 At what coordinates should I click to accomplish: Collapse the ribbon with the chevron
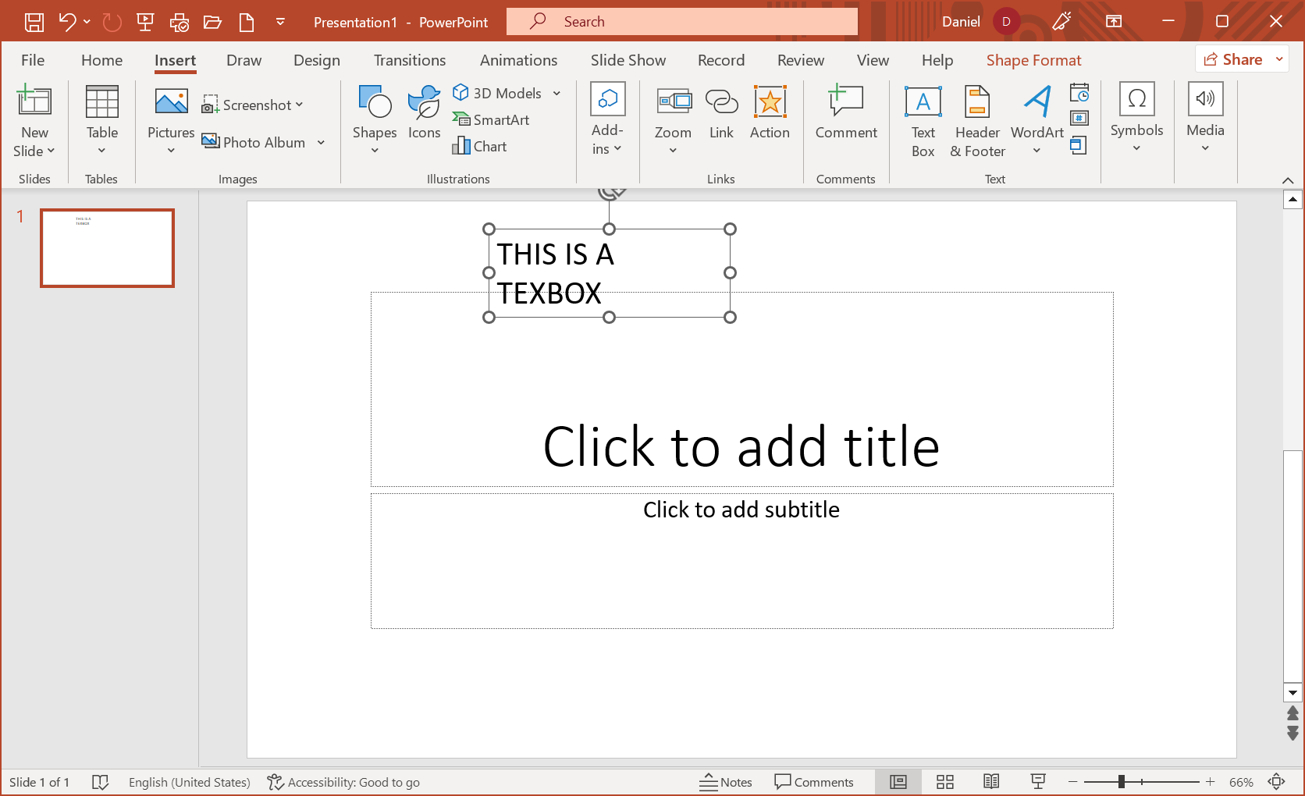click(x=1288, y=180)
